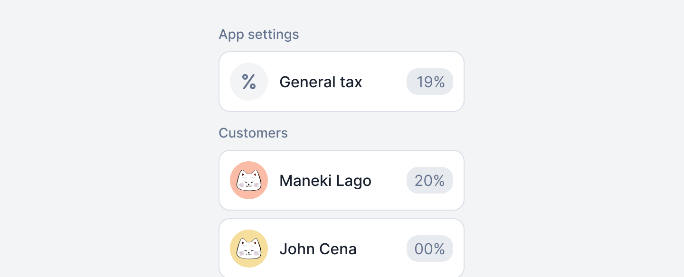Select the "John Cena" name text
This screenshot has height=277, width=684.
(x=318, y=249)
